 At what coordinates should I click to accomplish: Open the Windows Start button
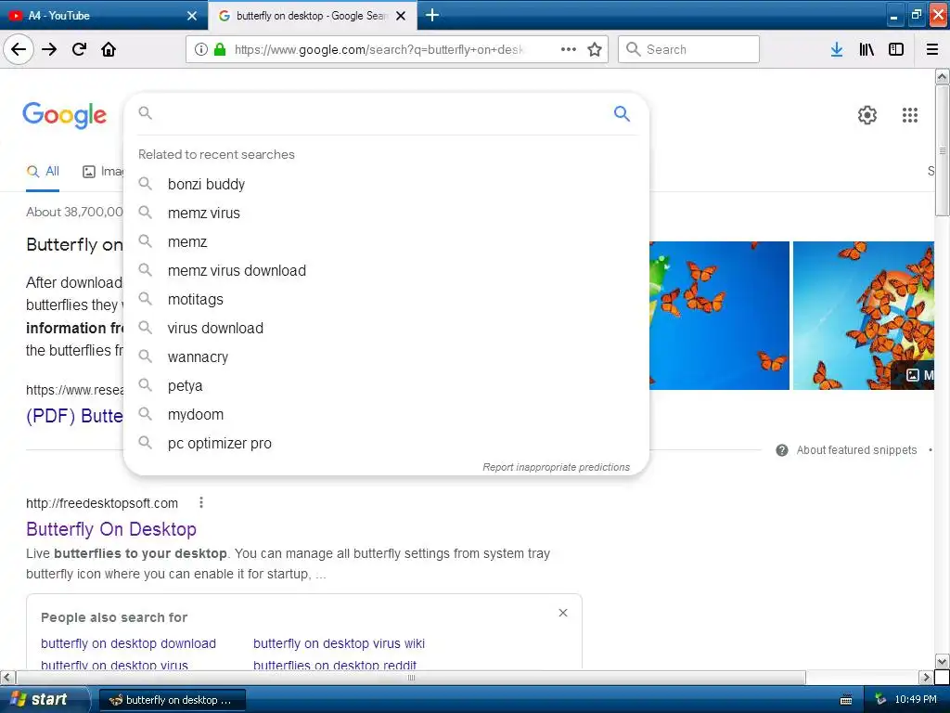(44, 699)
